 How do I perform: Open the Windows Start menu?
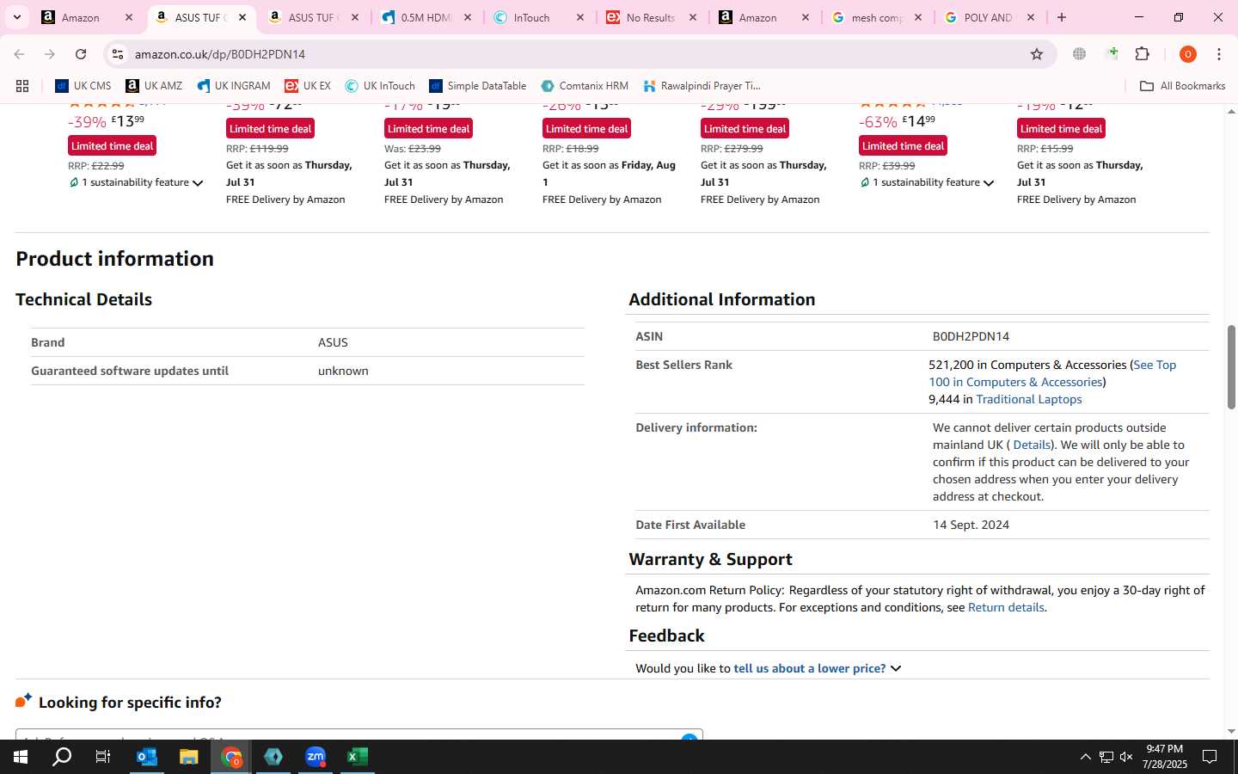[21, 757]
